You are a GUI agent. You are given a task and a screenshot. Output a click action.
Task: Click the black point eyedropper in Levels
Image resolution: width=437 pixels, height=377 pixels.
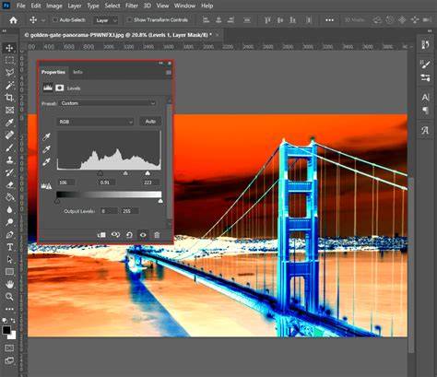[x=46, y=137]
